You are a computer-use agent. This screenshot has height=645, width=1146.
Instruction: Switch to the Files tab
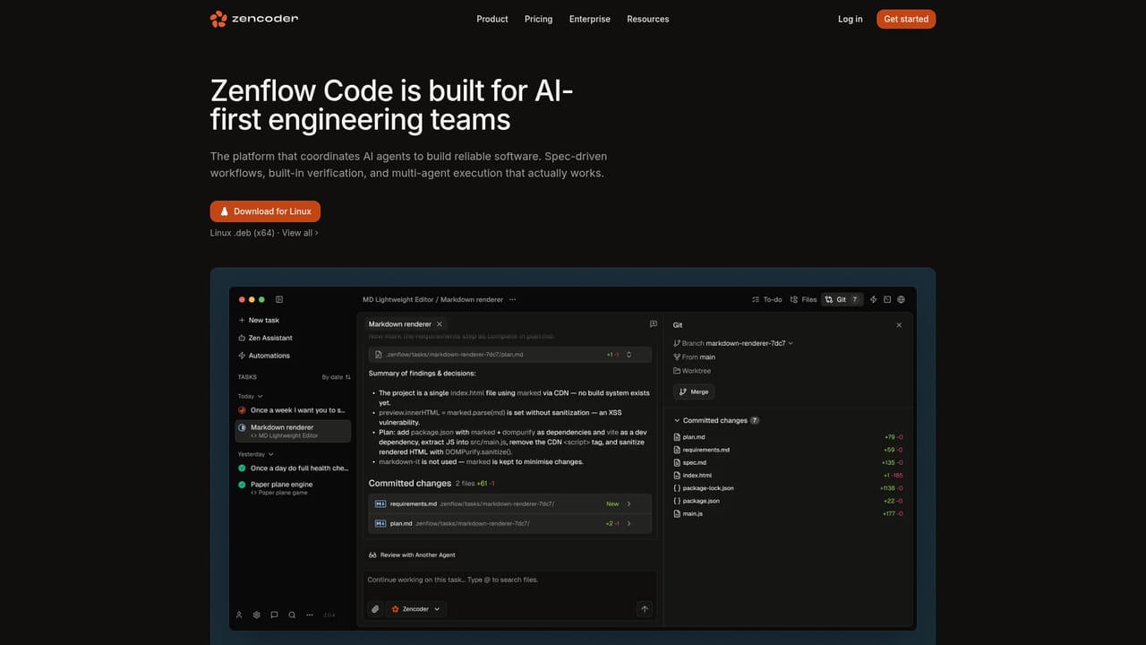803,299
